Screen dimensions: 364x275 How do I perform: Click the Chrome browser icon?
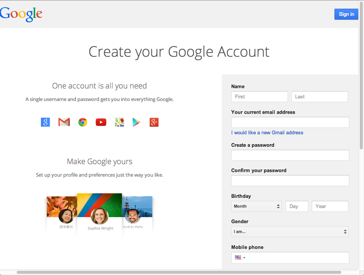[82, 122]
